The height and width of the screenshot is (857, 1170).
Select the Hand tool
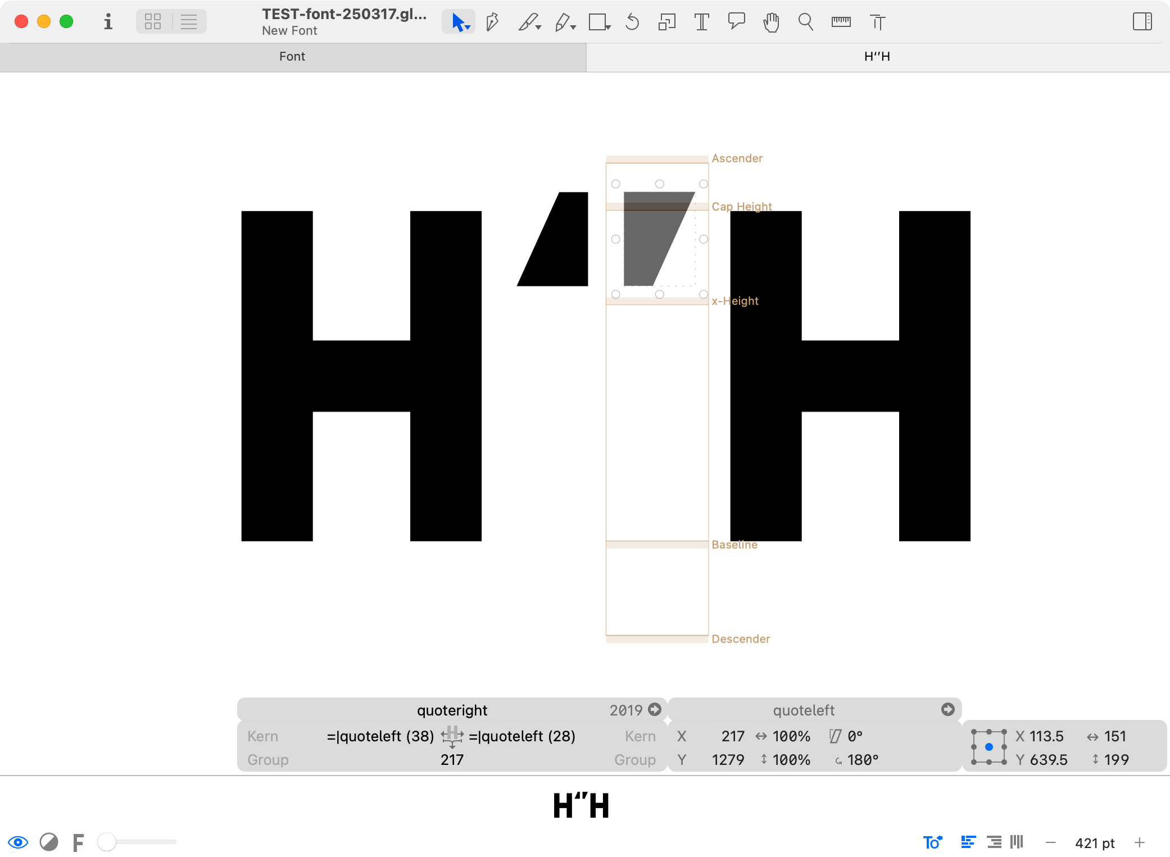coord(771,22)
